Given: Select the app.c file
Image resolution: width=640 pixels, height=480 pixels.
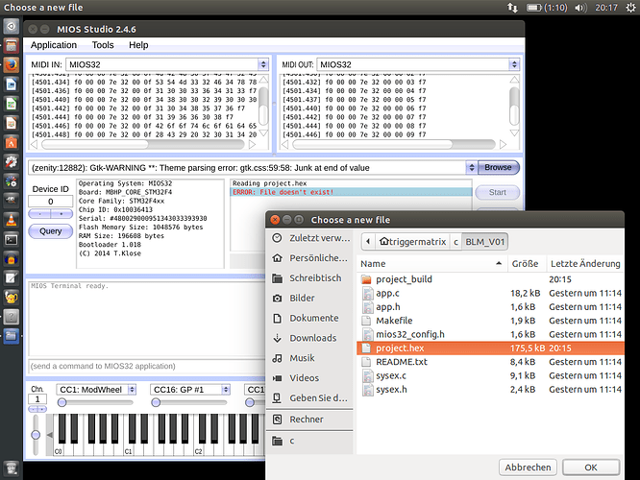Looking at the screenshot, I should 491,293.
